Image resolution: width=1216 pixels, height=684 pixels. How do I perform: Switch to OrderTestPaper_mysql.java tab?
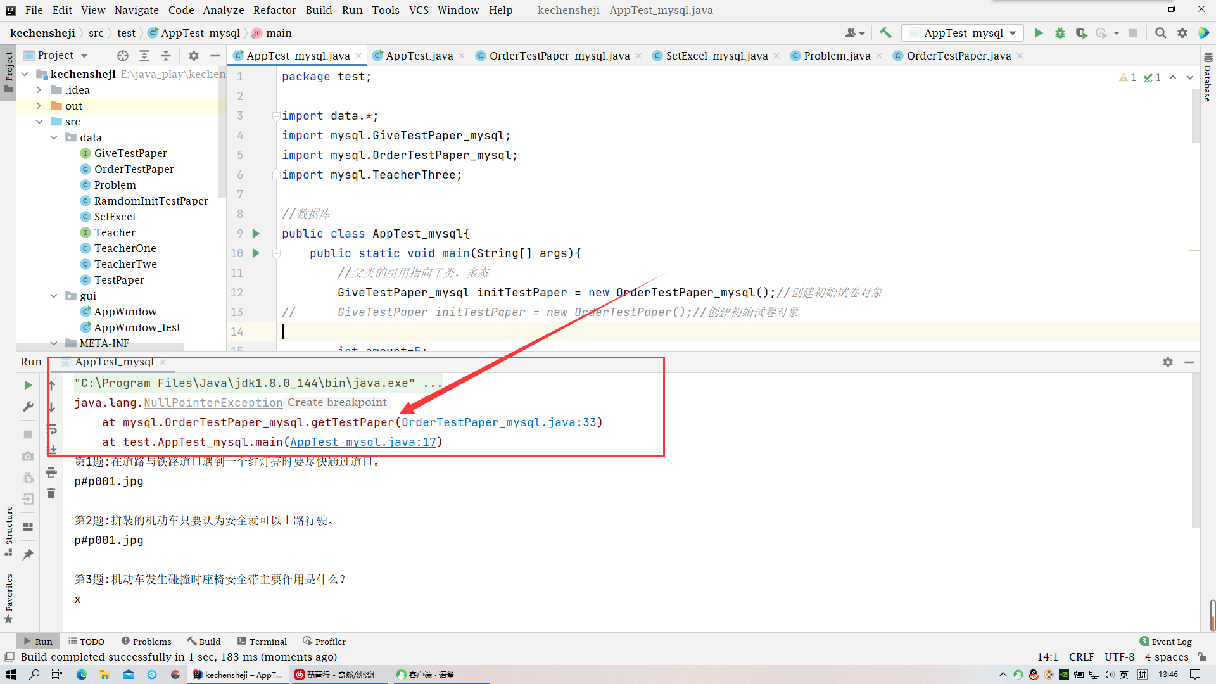coord(559,56)
